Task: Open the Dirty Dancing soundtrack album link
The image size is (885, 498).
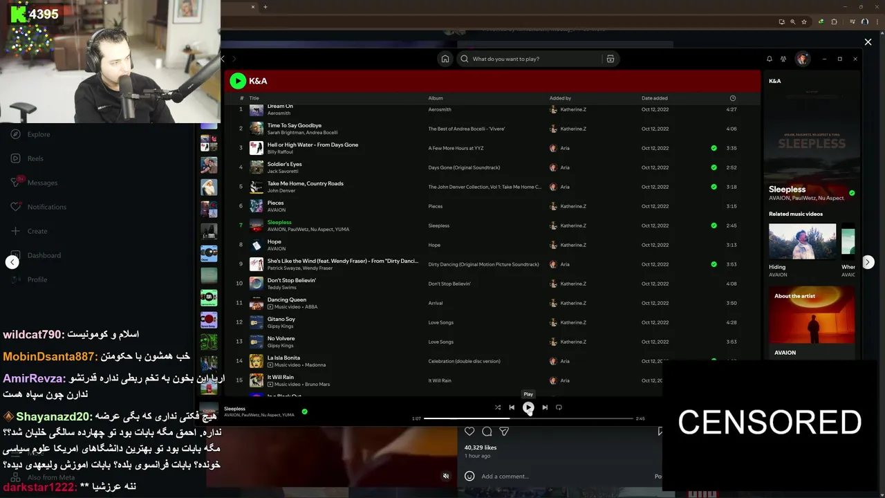Action: coord(483,264)
